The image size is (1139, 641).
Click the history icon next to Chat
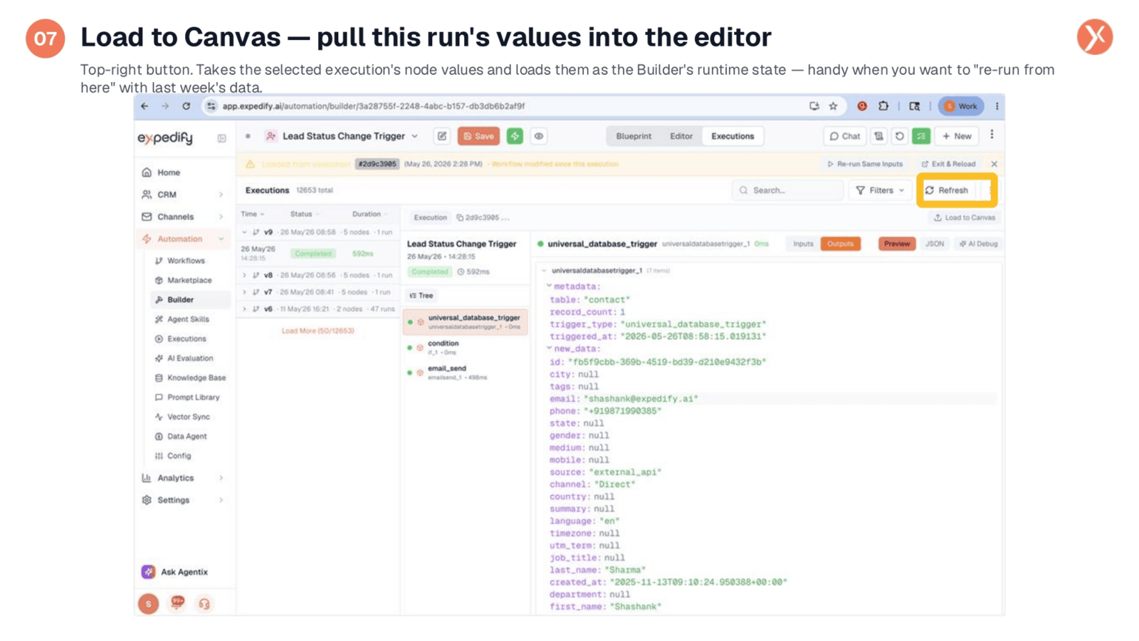[879, 136]
